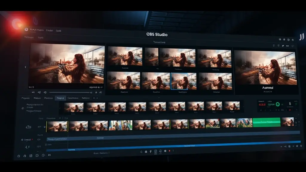Click the first icon in the bottom-left toolbar
Viewport: 306px width, 172px height.
click(19, 156)
